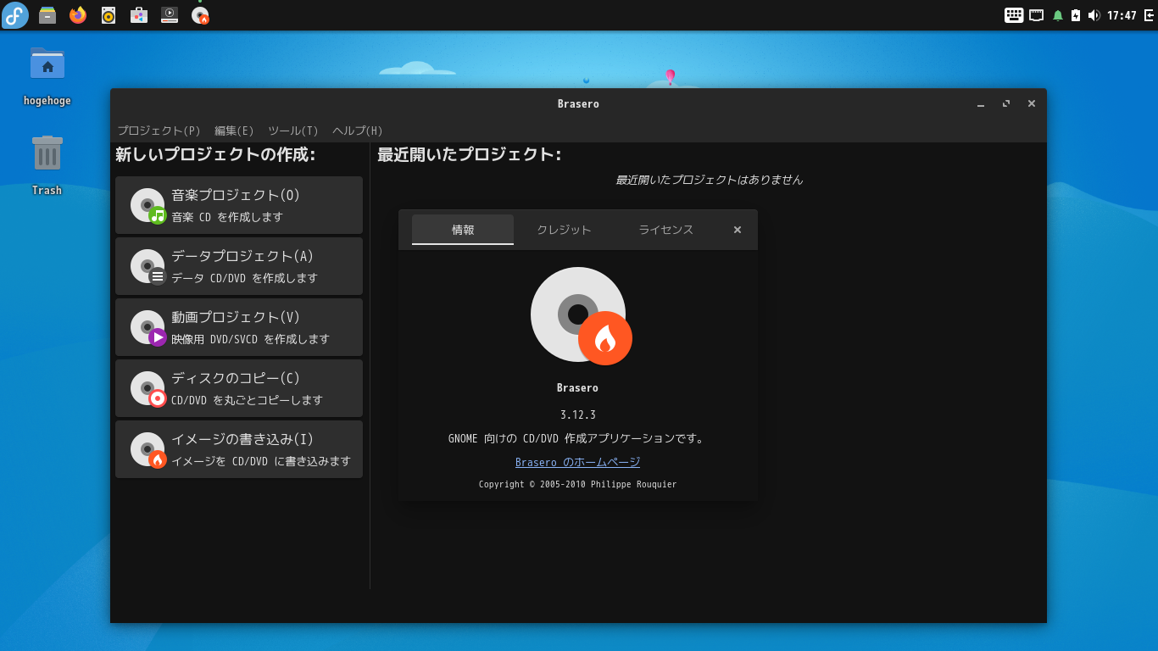1158x651 pixels.
Task: Click the wired network tray icon
Action: (x=1036, y=15)
